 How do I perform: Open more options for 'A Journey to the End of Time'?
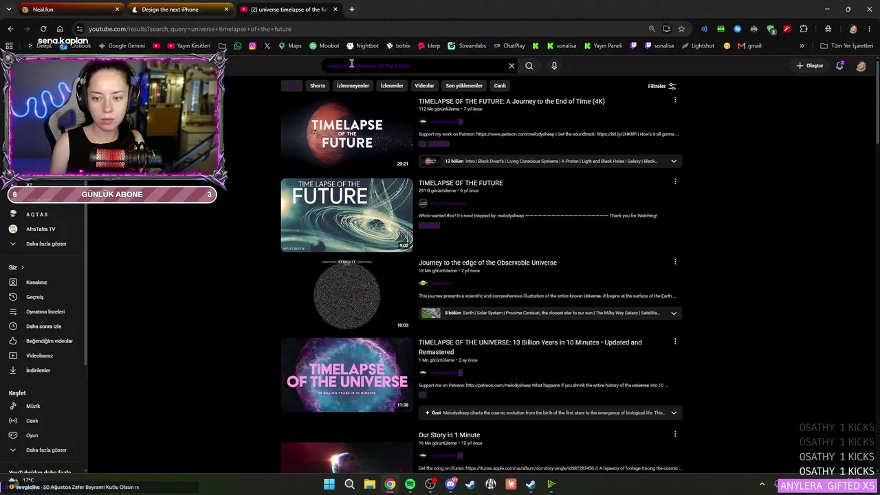coord(675,100)
